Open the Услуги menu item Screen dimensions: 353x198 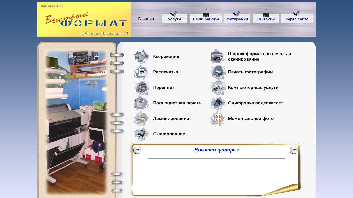tap(174, 19)
